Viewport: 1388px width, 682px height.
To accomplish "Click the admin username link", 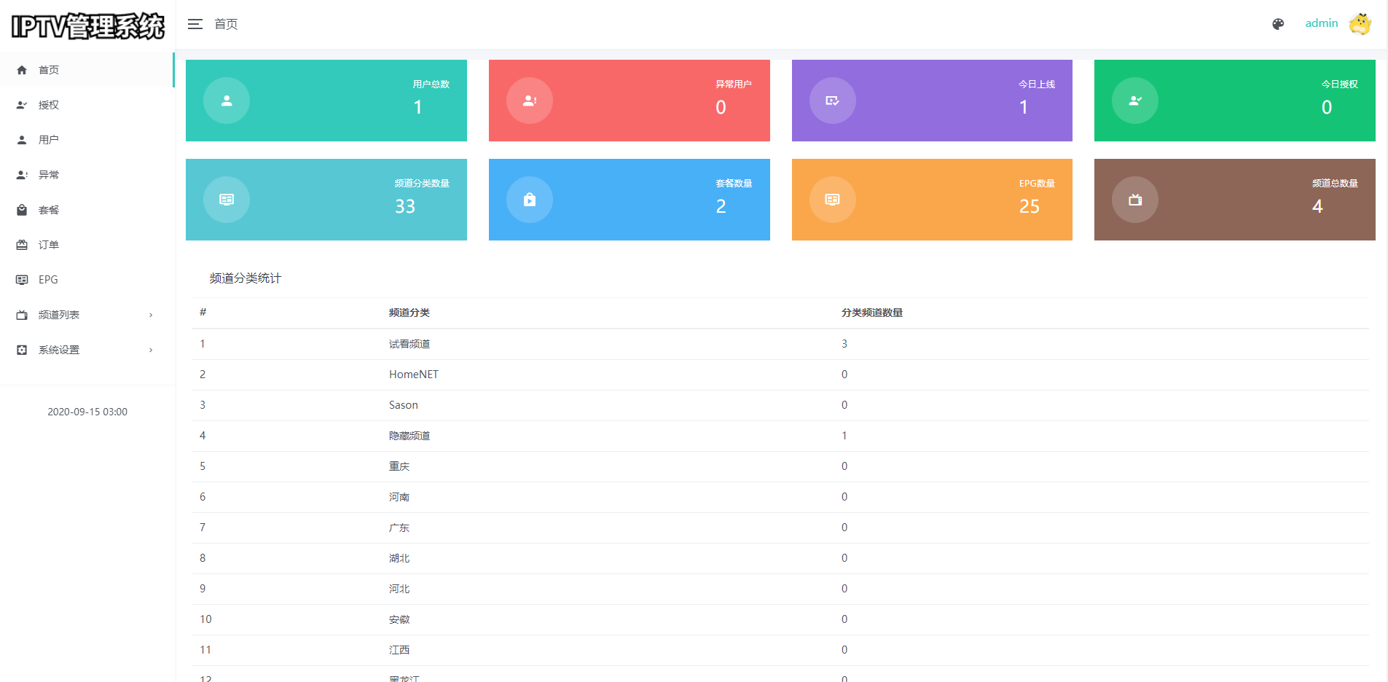I will (1321, 23).
